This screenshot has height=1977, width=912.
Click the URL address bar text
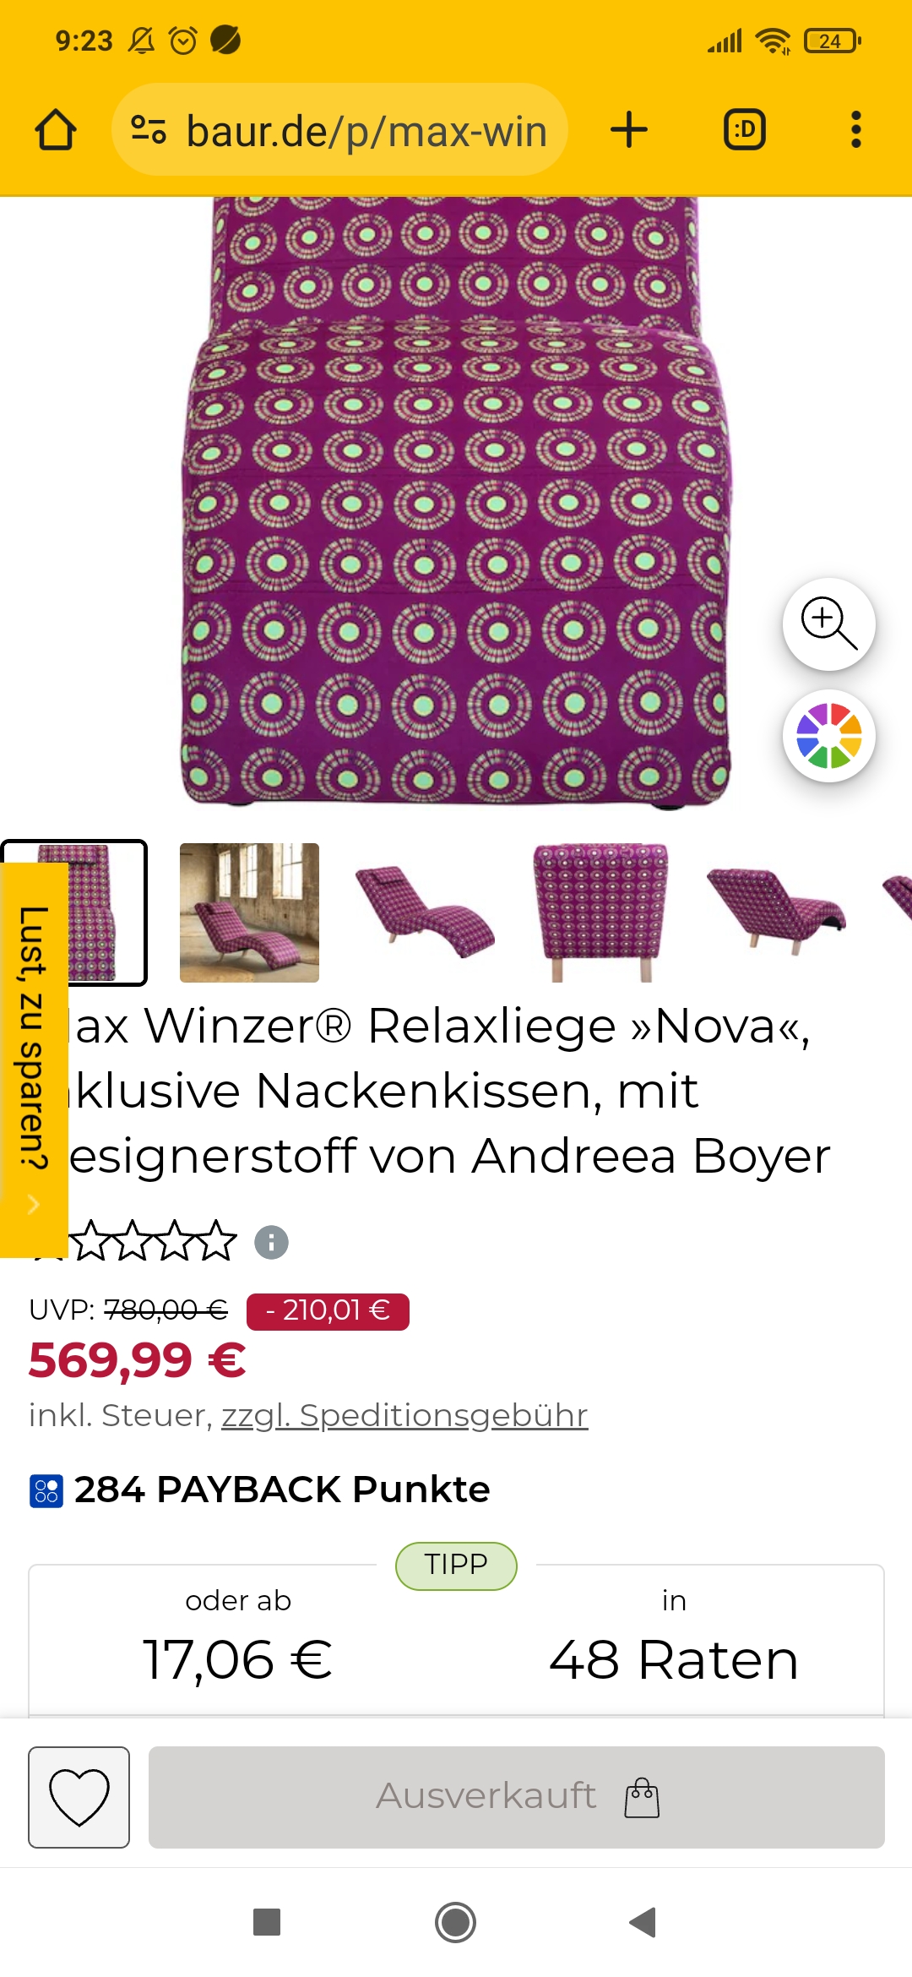(x=366, y=131)
